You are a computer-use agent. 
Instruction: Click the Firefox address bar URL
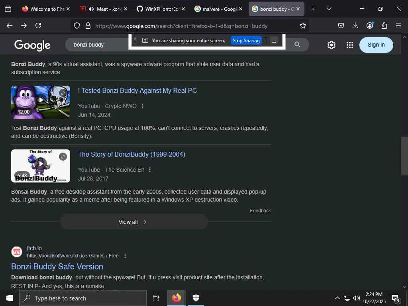pyautogui.click(x=181, y=26)
